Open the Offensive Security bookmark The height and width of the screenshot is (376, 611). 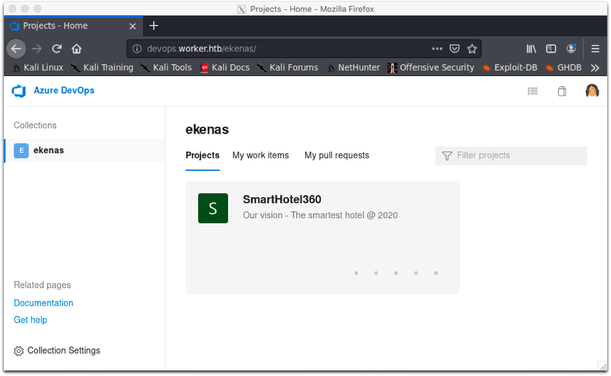click(x=431, y=68)
